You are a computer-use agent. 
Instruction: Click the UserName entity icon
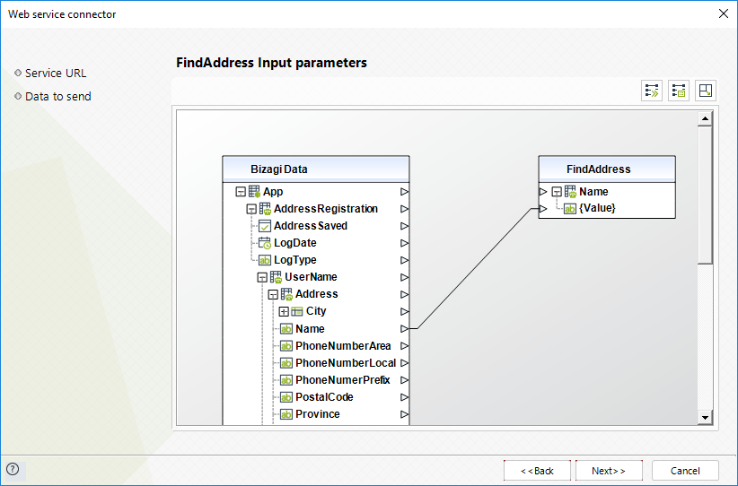(x=276, y=277)
